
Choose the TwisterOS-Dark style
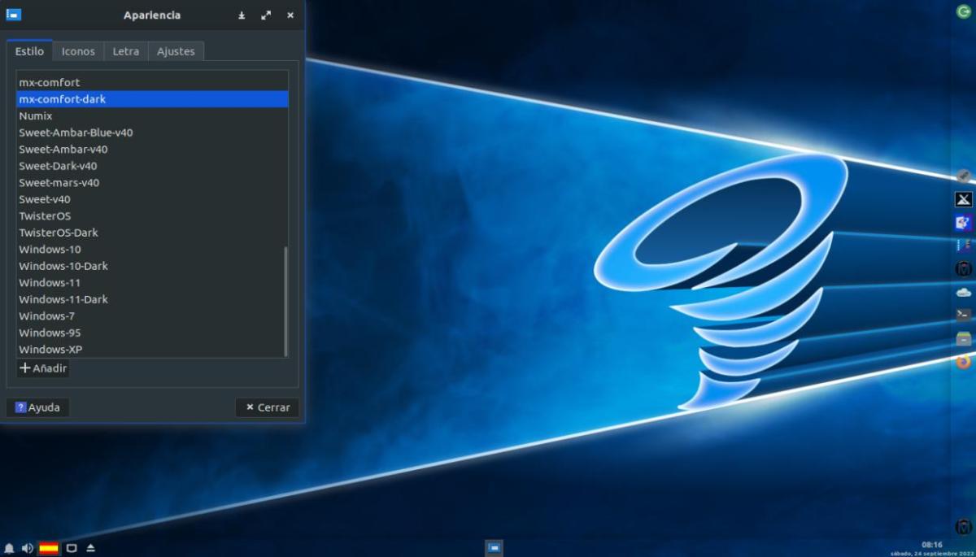click(x=59, y=233)
